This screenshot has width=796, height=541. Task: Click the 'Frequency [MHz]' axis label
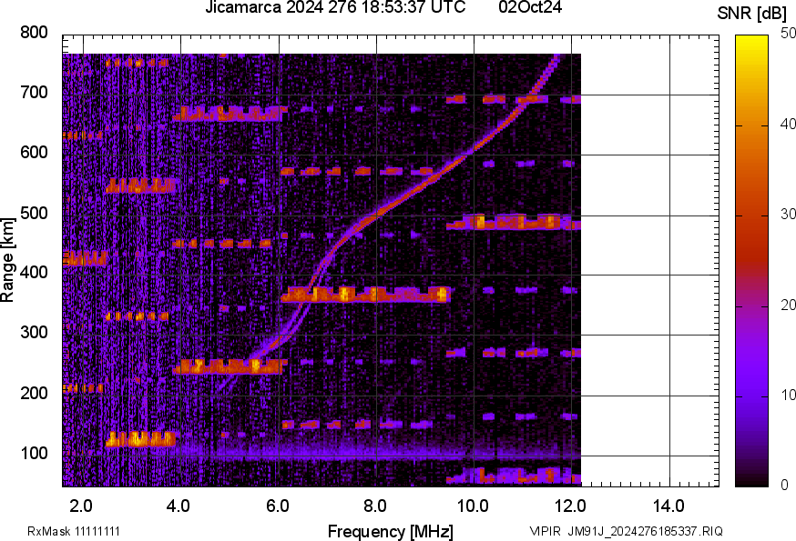pos(391,531)
